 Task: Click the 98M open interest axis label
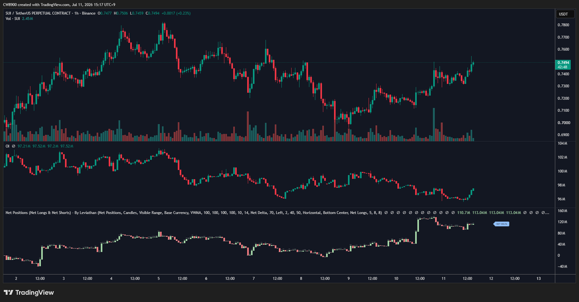[x=562, y=185]
